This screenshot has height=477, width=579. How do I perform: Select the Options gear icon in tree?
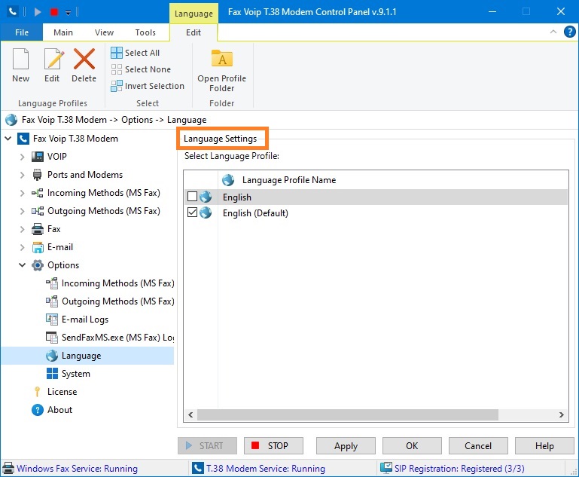[x=38, y=265]
